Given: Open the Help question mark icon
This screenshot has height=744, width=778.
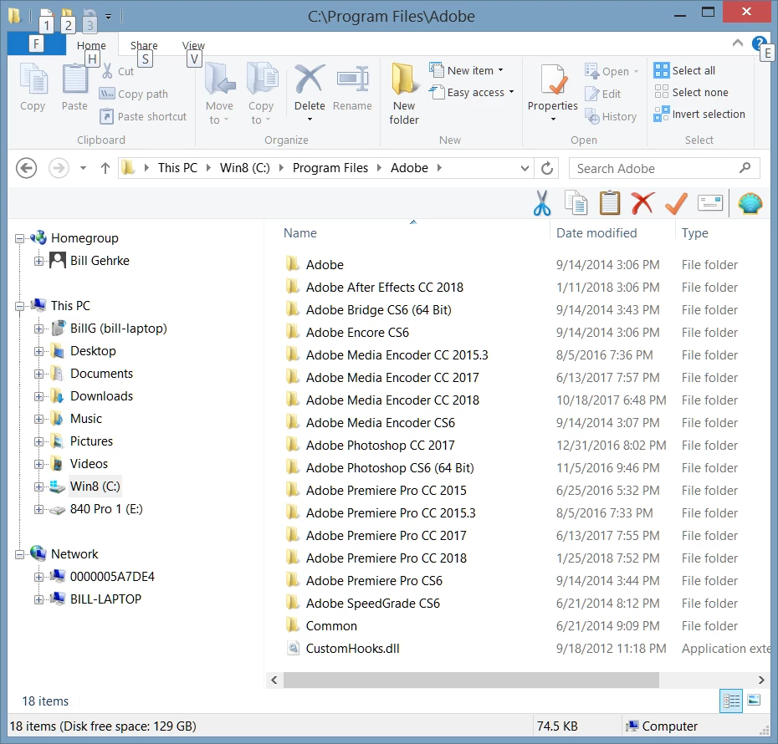Looking at the screenshot, I should [759, 43].
